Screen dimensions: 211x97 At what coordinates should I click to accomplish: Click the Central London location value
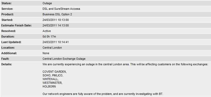pyautogui.click(x=52, y=48)
